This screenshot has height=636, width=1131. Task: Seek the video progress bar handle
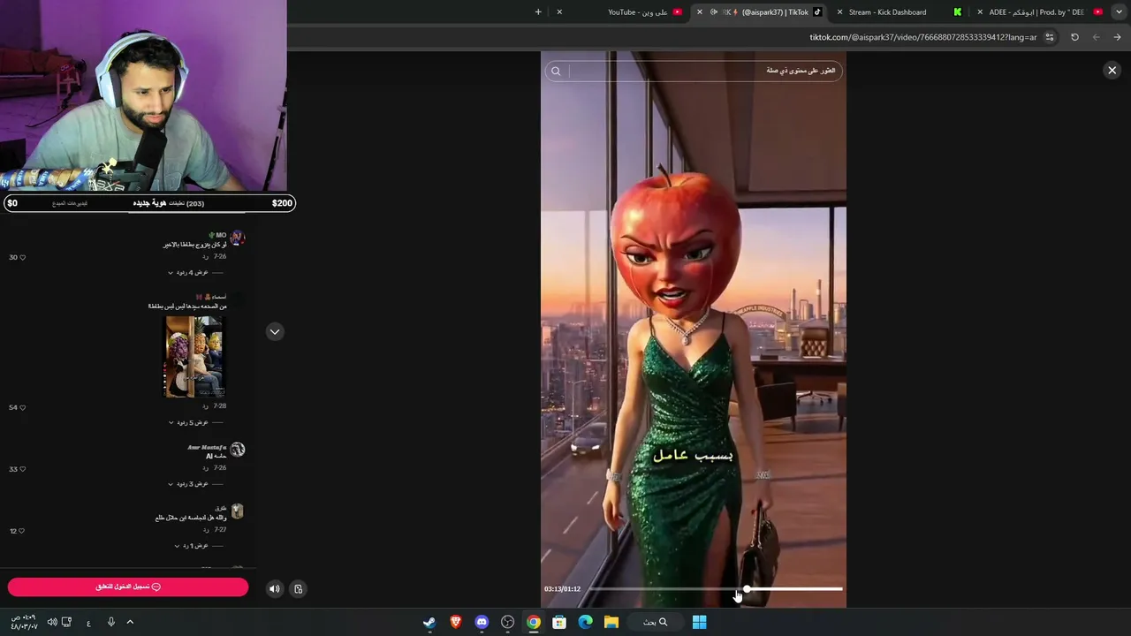click(748, 588)
